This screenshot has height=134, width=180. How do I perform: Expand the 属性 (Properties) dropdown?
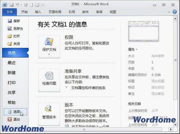(x=133, y=49)
